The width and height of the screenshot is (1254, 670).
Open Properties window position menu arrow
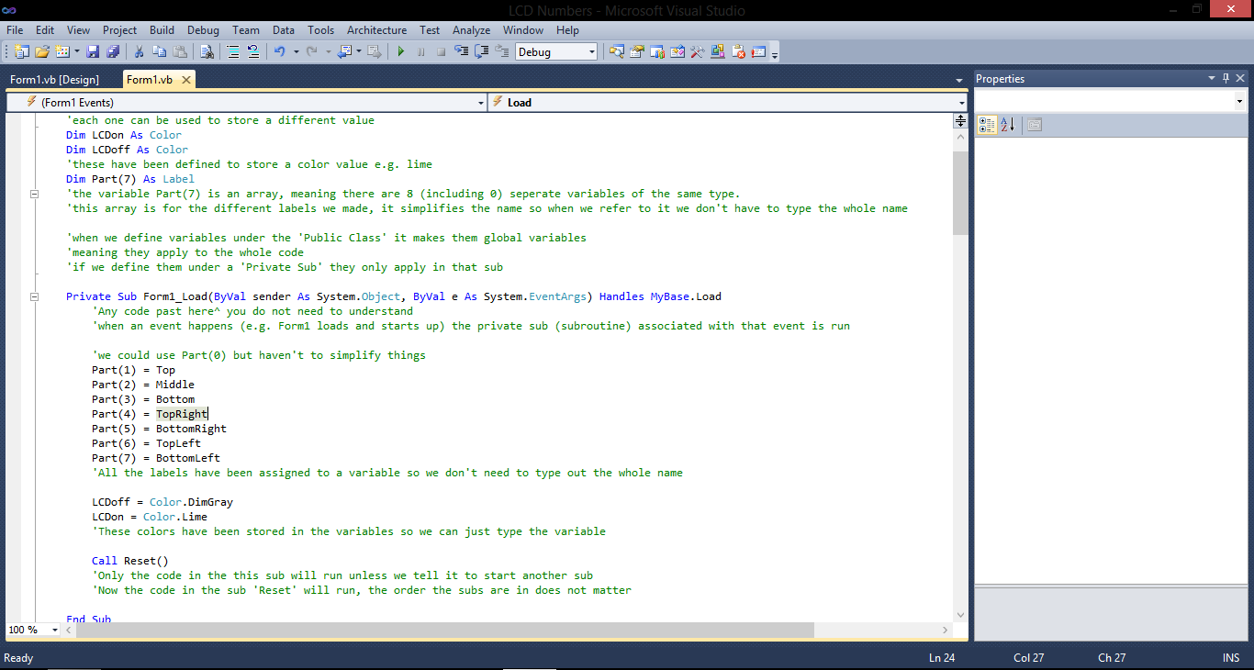[1211, 79]
